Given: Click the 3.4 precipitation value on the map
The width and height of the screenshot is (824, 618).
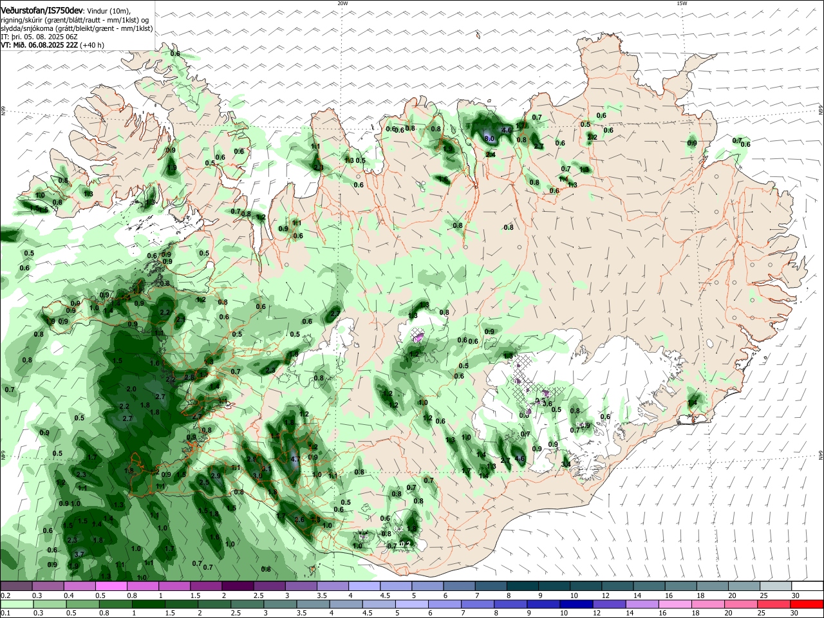Looking at the screenshot, I should pos(566,464).
